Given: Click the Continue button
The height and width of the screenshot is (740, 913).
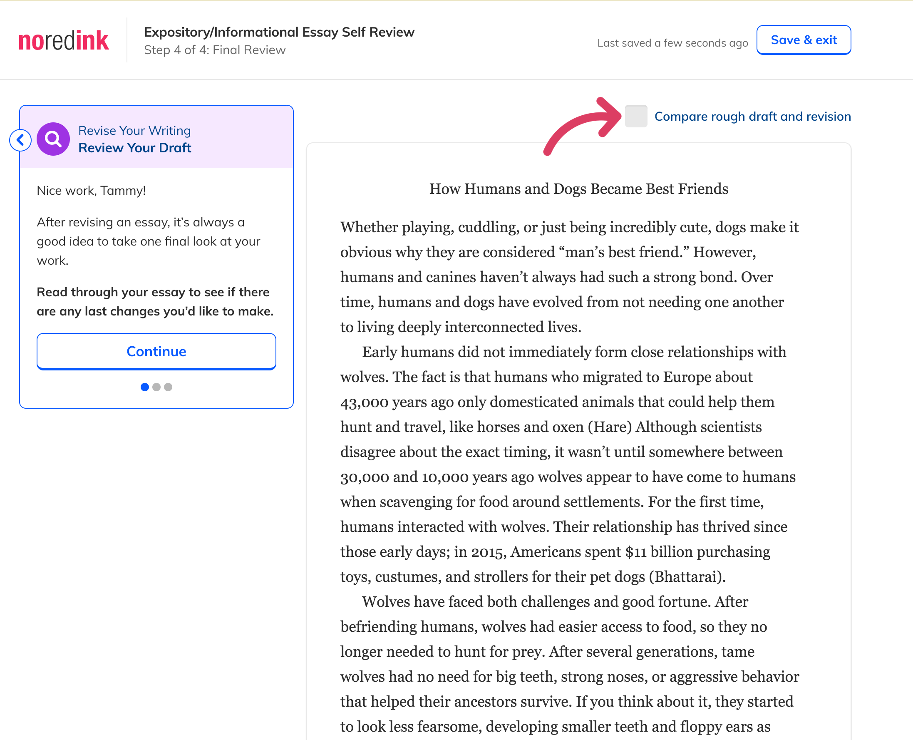Looking at the screenshot, I should 156,351.
